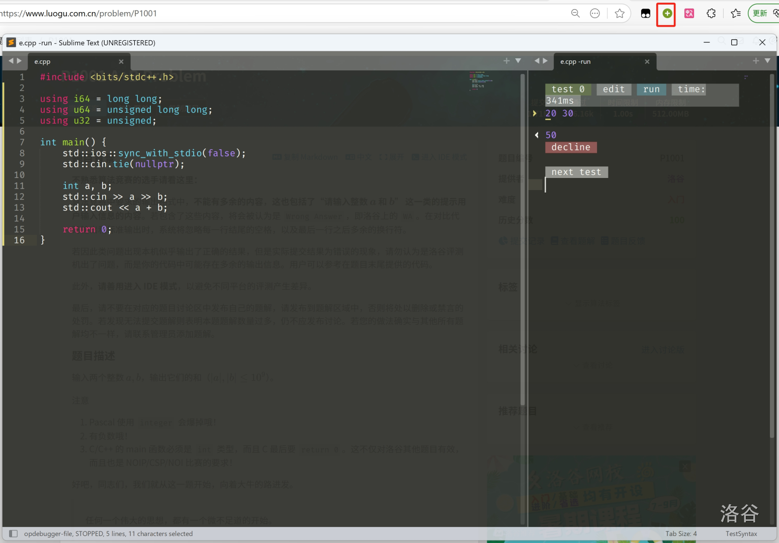Switch to the e.cpp tab
Image resolution: width=779 pixels, height=543 pixels.
[42, 61]
